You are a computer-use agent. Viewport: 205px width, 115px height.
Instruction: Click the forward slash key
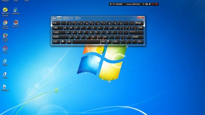123,37
